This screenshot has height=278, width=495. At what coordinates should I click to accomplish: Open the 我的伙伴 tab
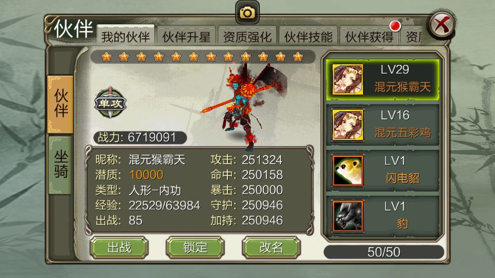[125, 37]
